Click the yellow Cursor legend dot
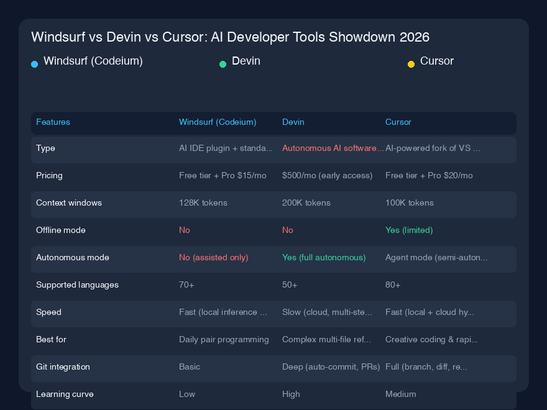The height and width of the screenshot is (410, 547). pos(411,64)
